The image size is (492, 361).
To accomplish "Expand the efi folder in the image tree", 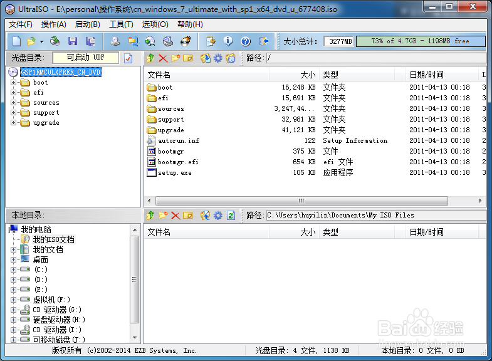I will (x=13, y=93).
